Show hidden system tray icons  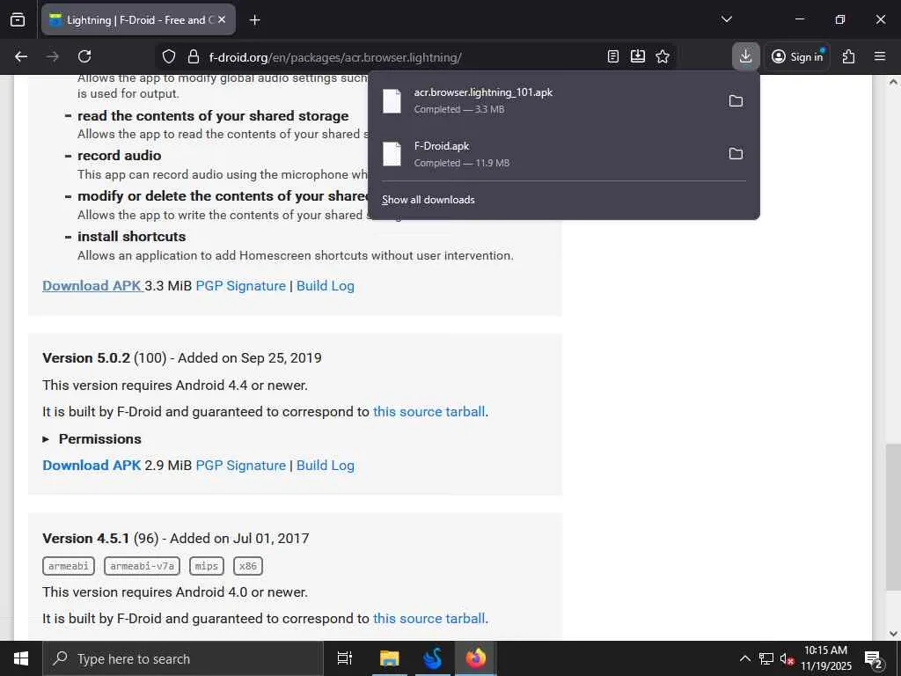point(744,658)
